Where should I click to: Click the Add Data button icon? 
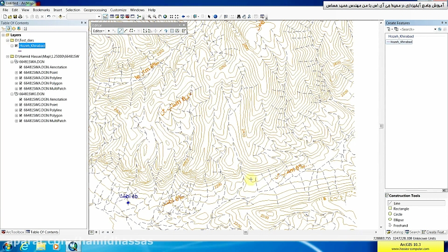(x=61, y=16)
